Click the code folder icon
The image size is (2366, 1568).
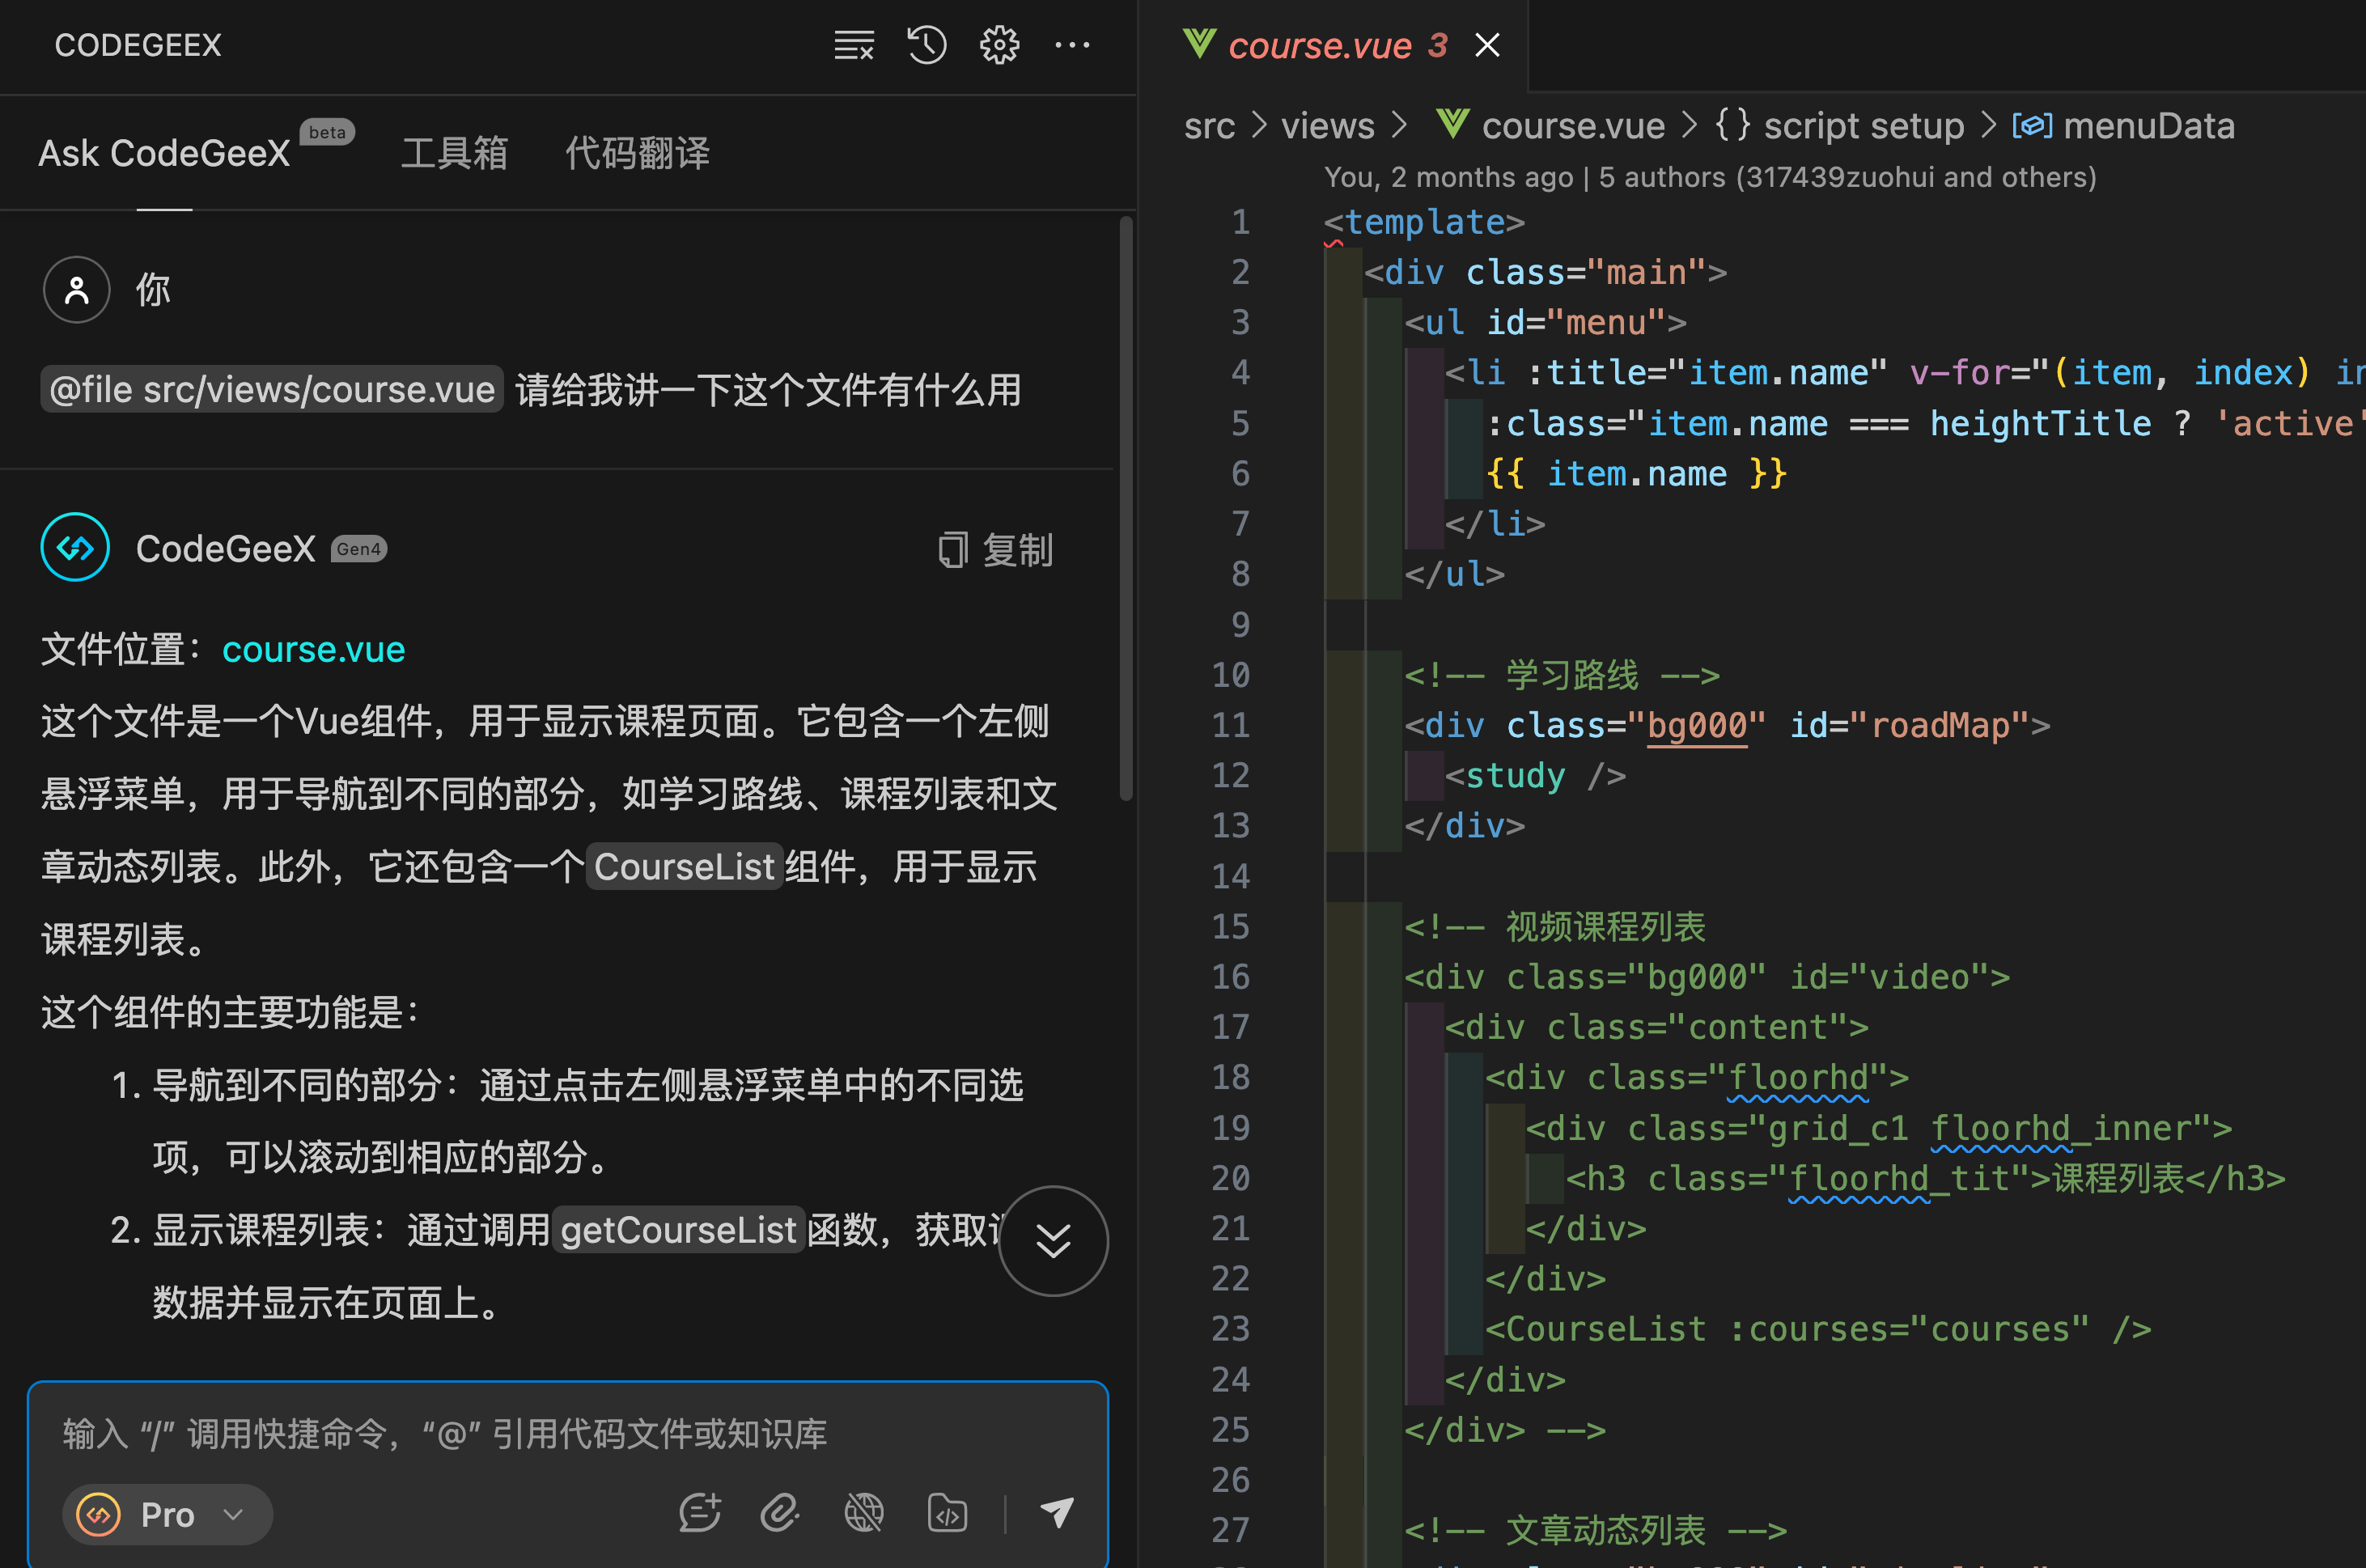click(x=947, y=1513)
